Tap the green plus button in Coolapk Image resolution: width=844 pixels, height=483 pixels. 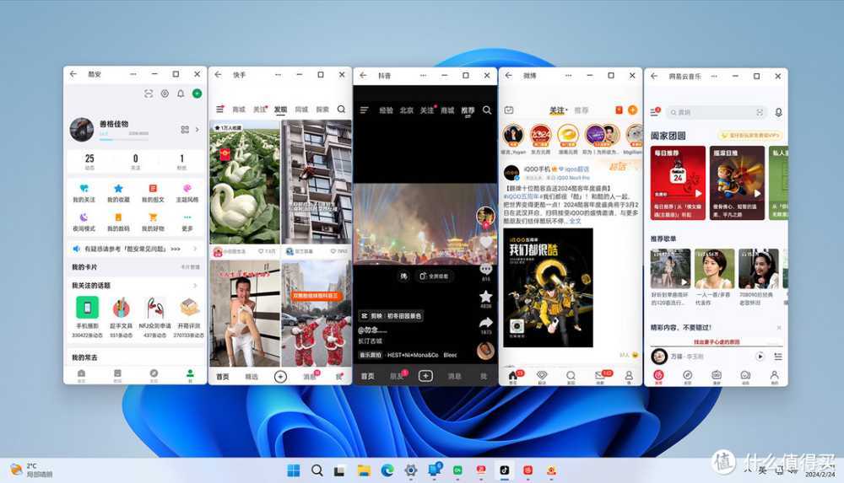(197, 94)
